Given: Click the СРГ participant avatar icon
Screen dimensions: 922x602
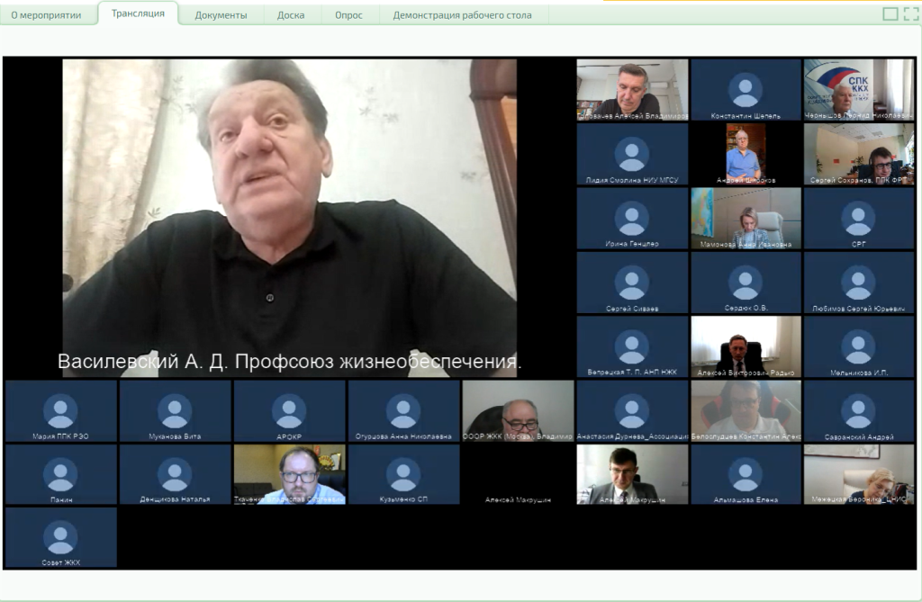Looking at the screenshot, I should (x=858, y=218).
